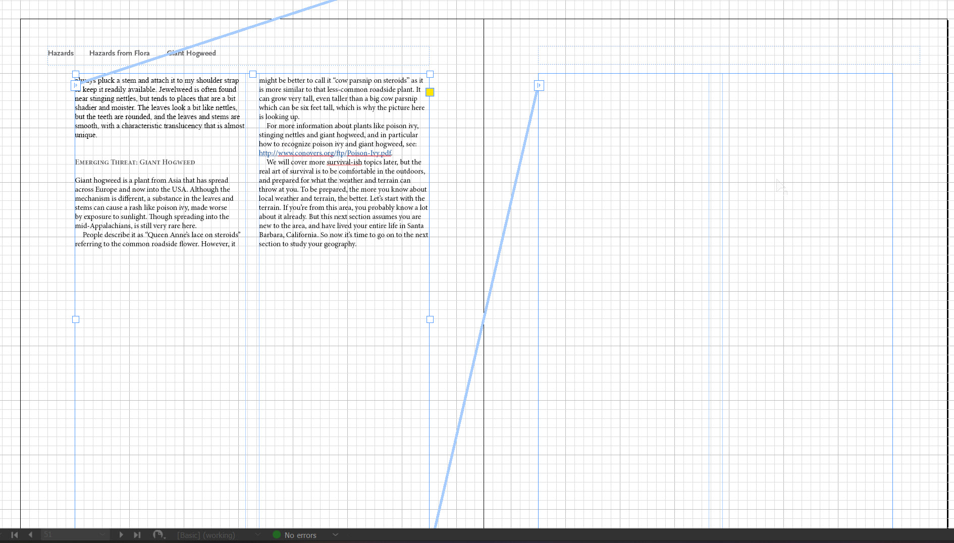Image resolution: width=954 pixels, height=543 pixels.
Task: Click the next-page arrow icon
Action: click(121, 534)
